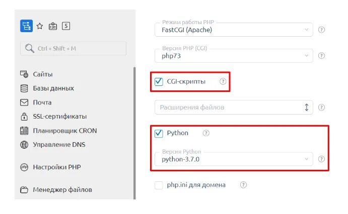Open Режим работы PHP dropdown
The height and width of the screenshot is (214, 348).
click(234, 30)
